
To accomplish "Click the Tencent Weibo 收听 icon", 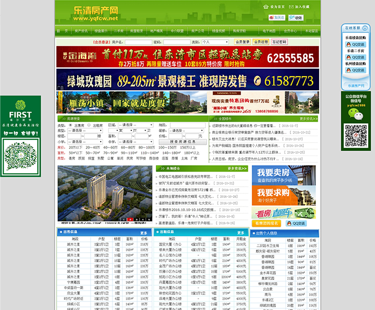I will pyautogui.click(x=296, y=18).
